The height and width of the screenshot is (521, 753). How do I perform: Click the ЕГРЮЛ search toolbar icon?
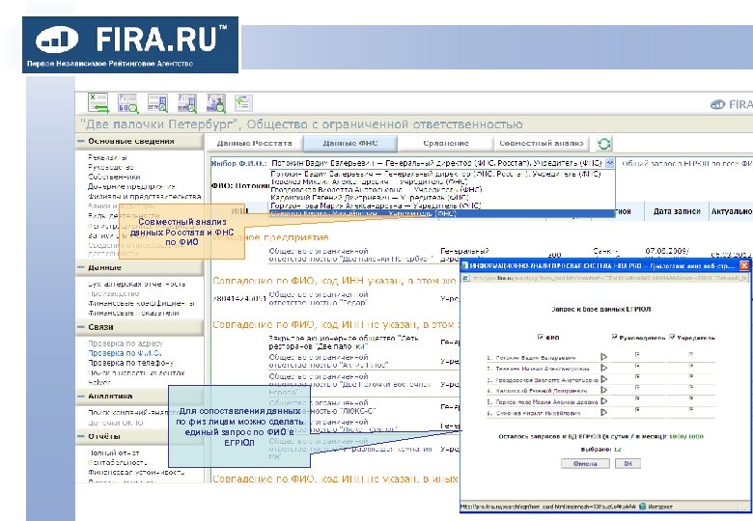pos(157,103)
